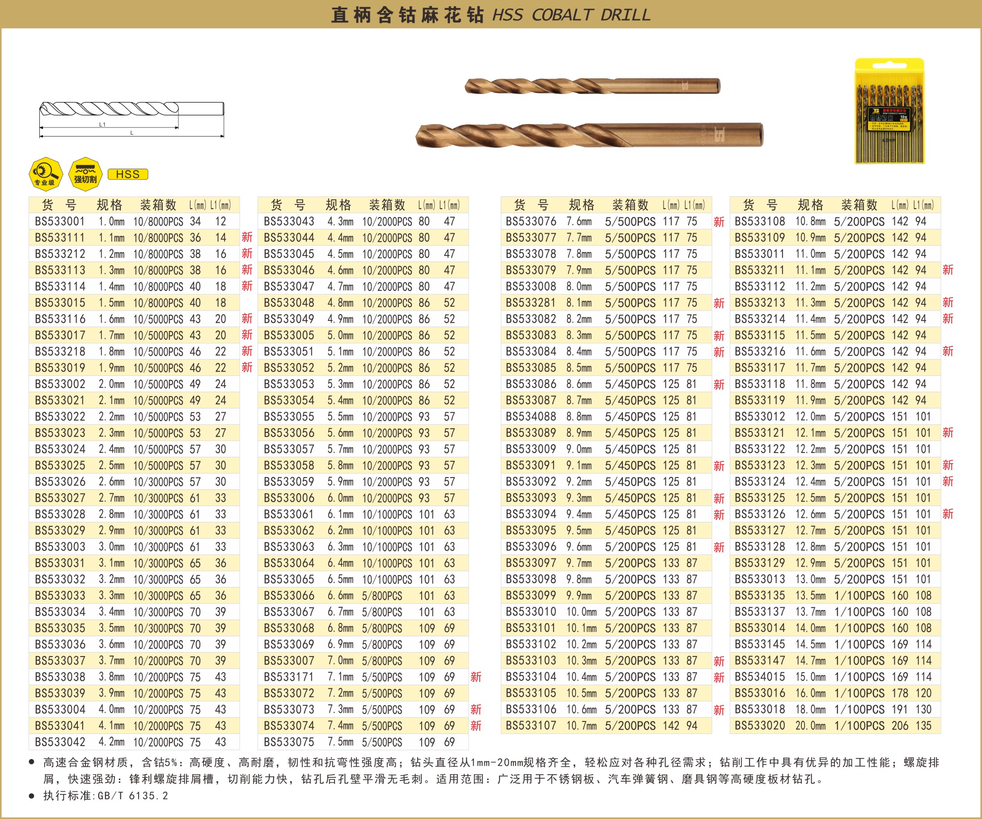
Task: Click the 新 marker beside BS533171
Action: click(475, 677)
